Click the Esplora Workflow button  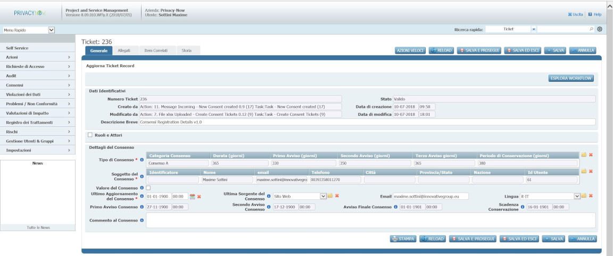click(x=571, y=79)
